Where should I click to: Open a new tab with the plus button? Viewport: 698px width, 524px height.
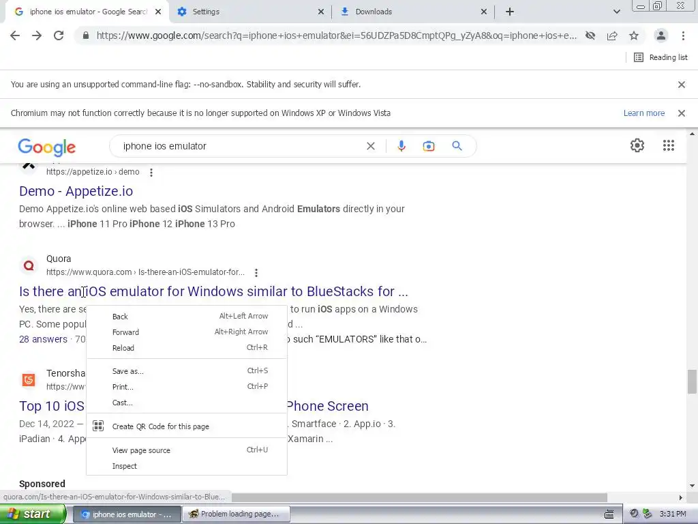tap(510, 12)
